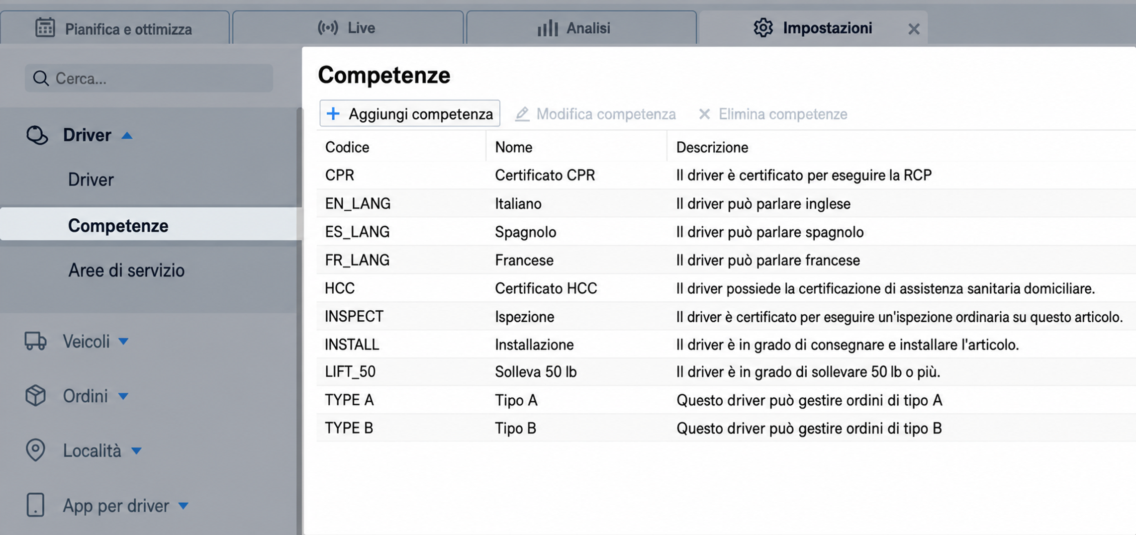The height and width of the screenshot is (535, 1136).
Task: Click the Certificato CPR name cell
Action: point(545,175)
